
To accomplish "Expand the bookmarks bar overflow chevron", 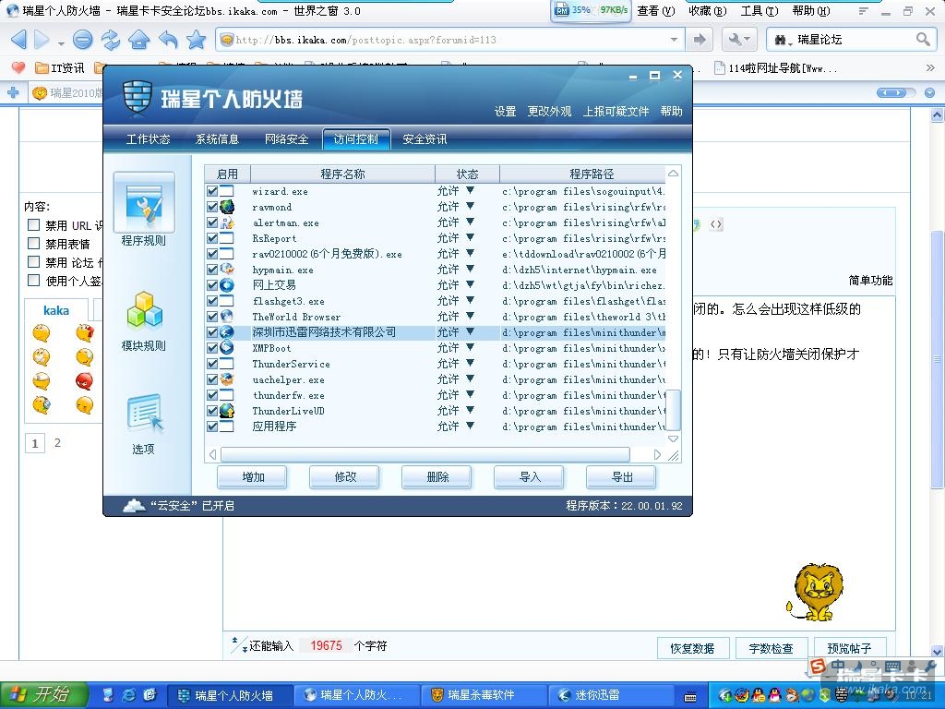I will [930, 67].
